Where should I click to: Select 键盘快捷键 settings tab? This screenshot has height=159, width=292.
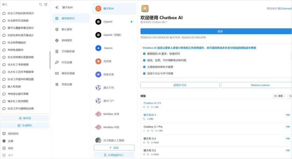[x=71, y=73]
